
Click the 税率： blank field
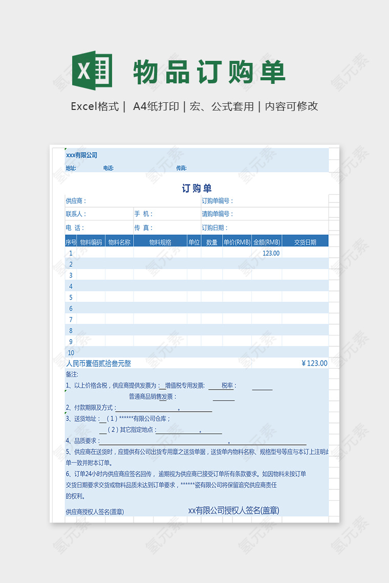click(262, 387)
